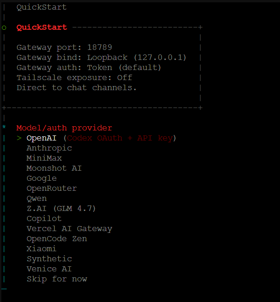Select MiniMax from the provider list
This screenshot has height=302, width=280.
point(44,158)
